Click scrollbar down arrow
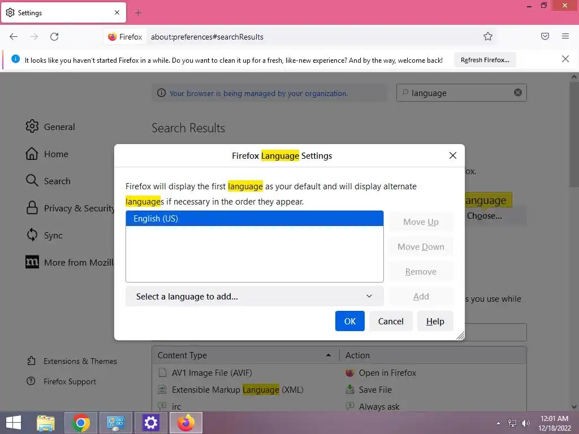This screenshot has height=434, width=579. click(x=574, y=407)
